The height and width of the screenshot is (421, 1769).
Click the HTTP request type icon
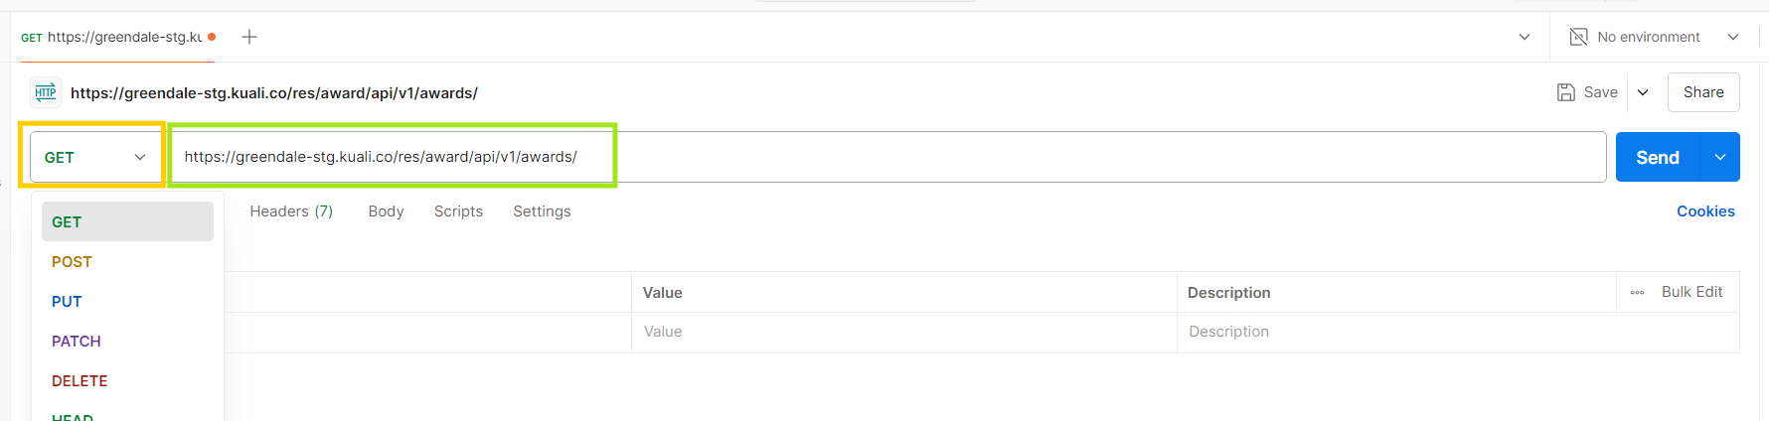coord(46,92)
